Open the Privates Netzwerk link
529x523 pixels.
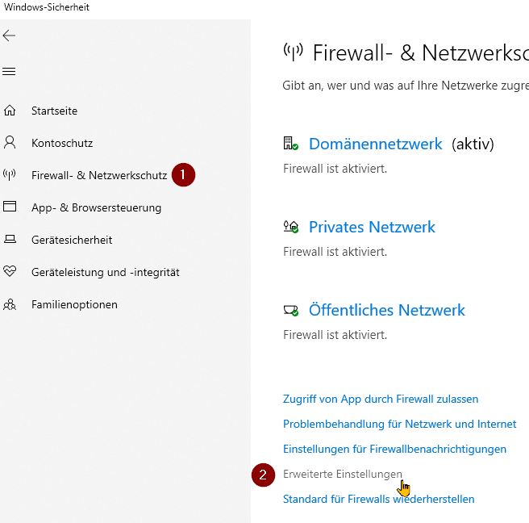click(372, 228)
